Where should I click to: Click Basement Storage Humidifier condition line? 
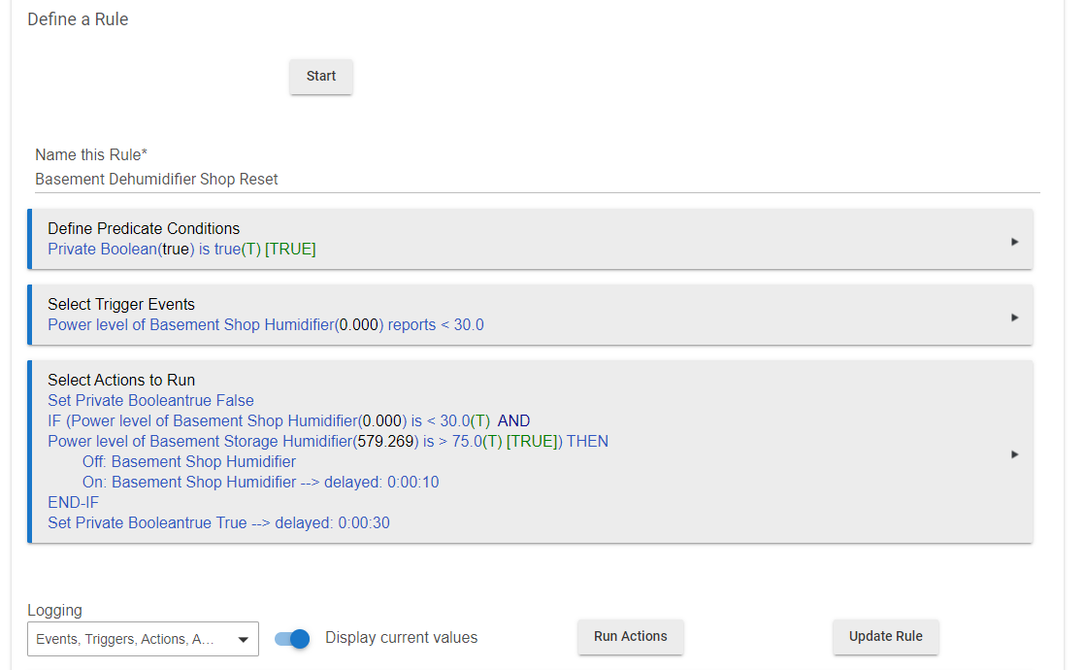tap(328, 442)
